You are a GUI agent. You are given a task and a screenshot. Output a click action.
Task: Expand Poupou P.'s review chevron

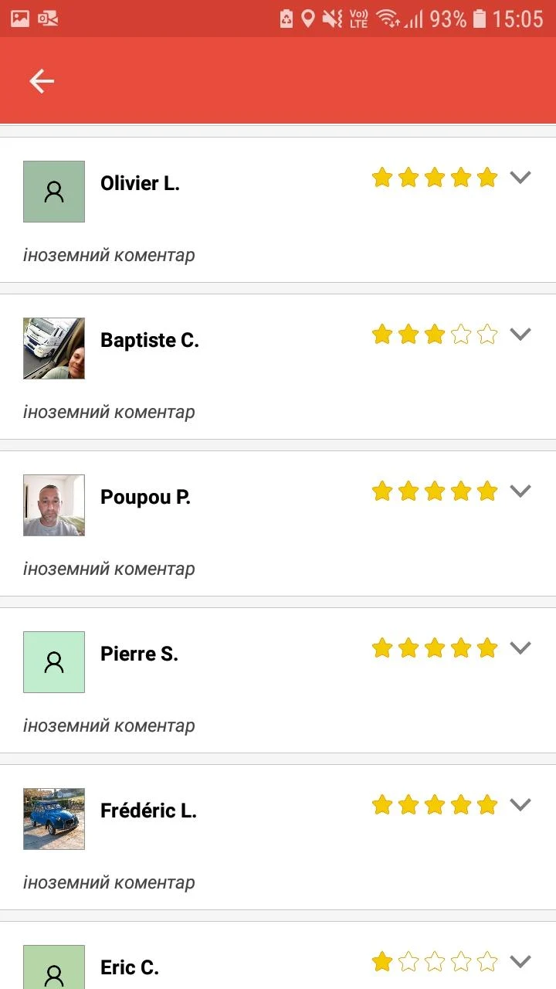point(521,491)
